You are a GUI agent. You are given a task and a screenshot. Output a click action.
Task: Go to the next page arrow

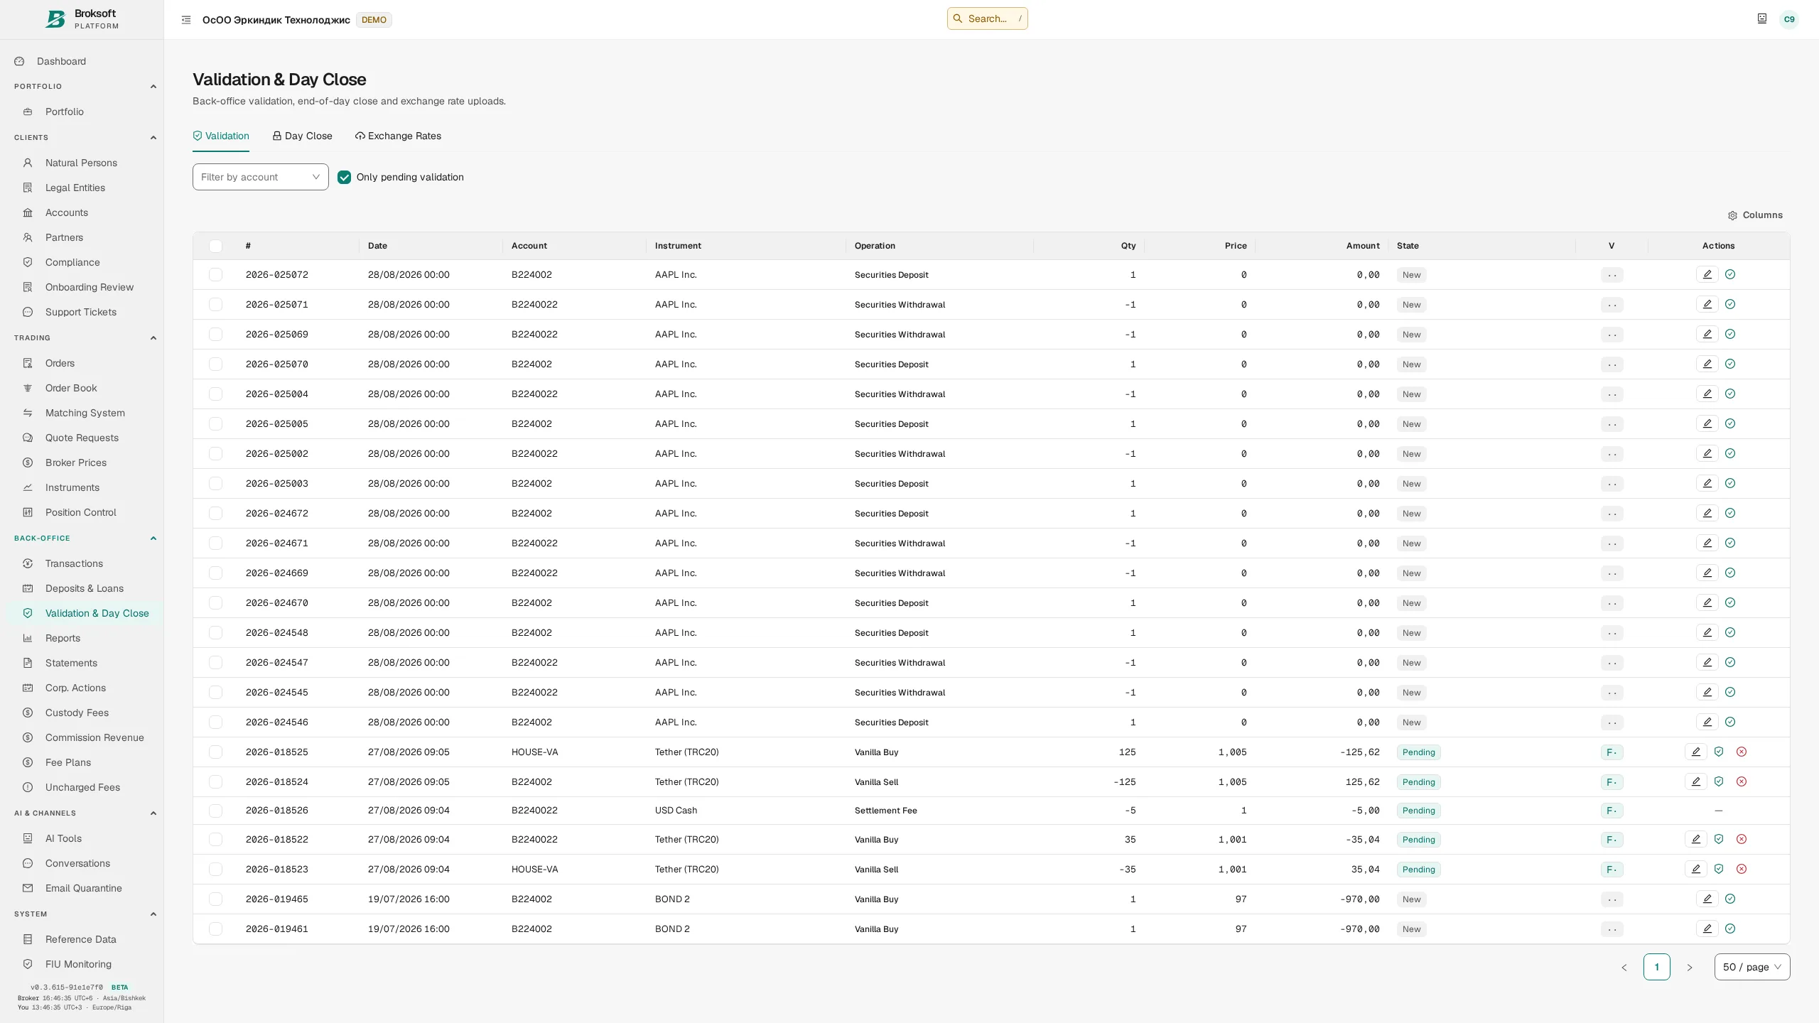click(1690, 968)
